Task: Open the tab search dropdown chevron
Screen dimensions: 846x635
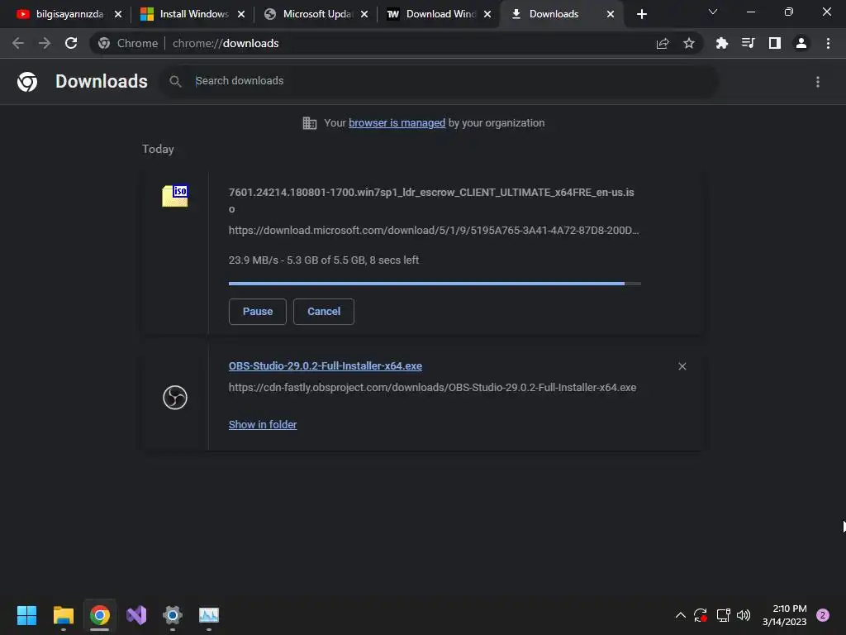Action: click(713, 12)
